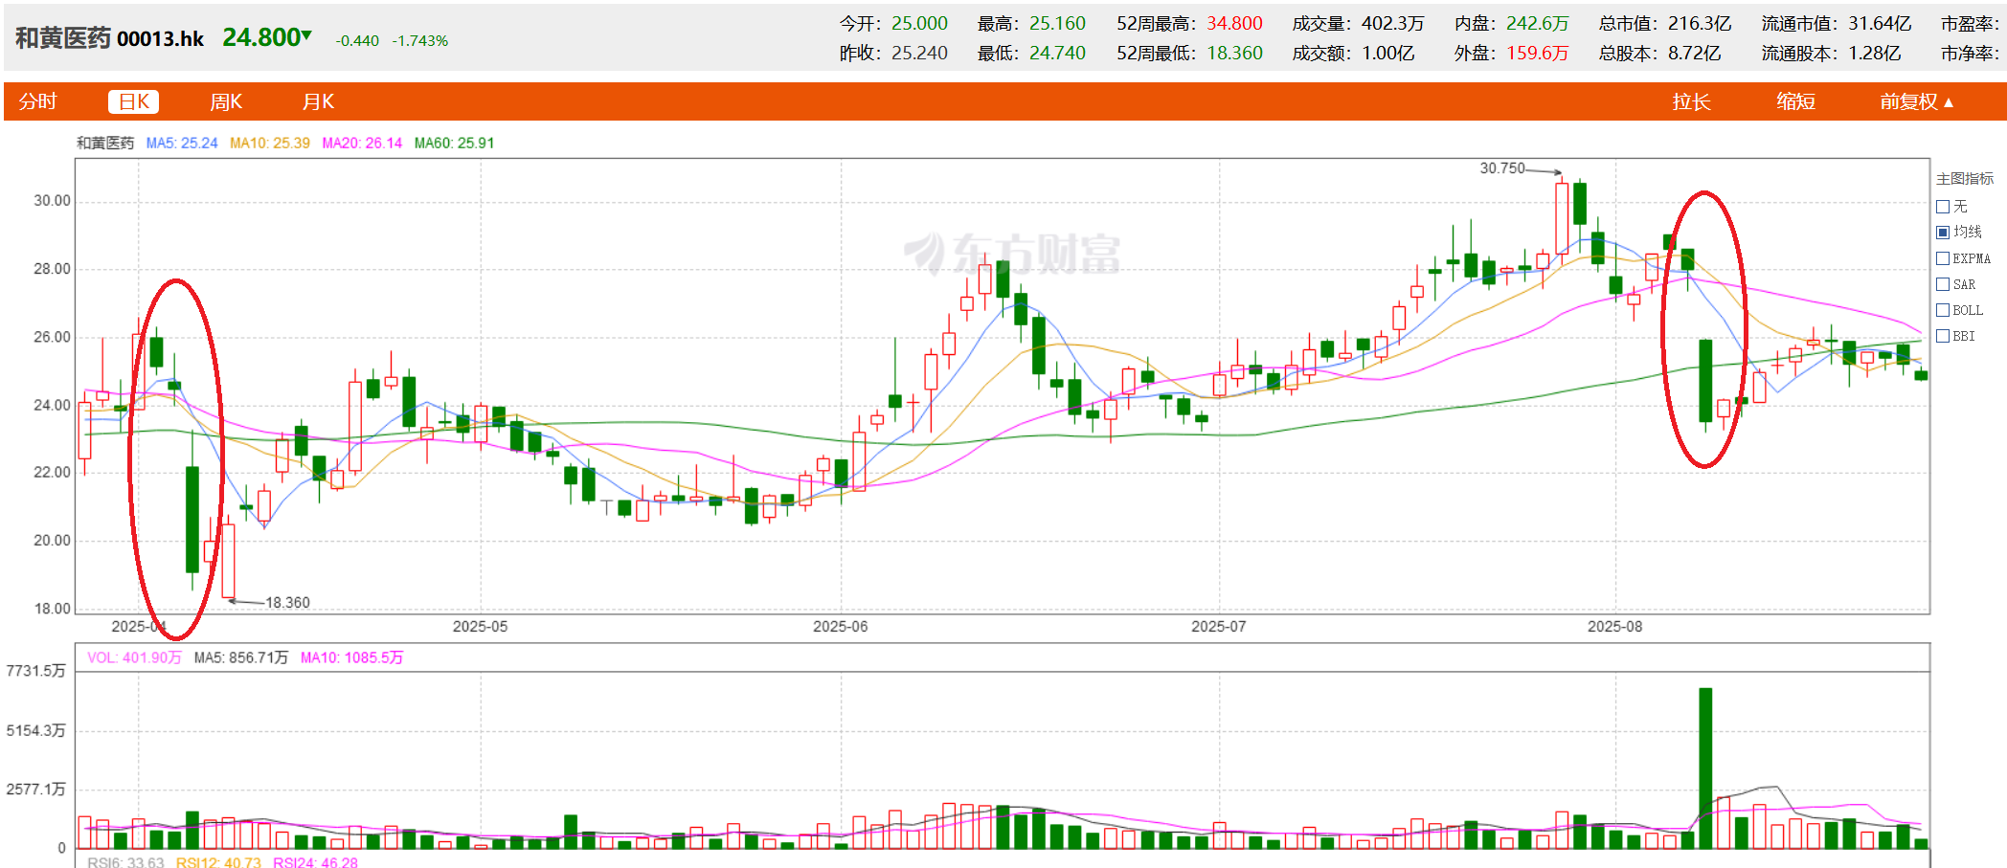This screenshot has width=2007, height=868.
Task: Click the 内盘 242.6万 value
Action: 1538,23
